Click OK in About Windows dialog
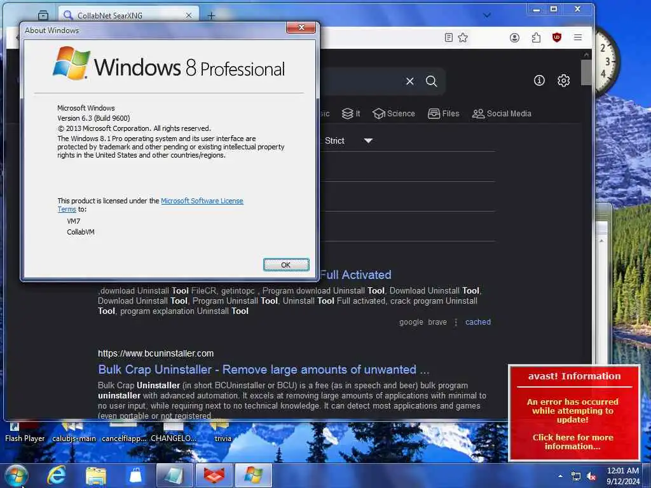The height and width of the screenshot is (488, 651). click(286, 265)
